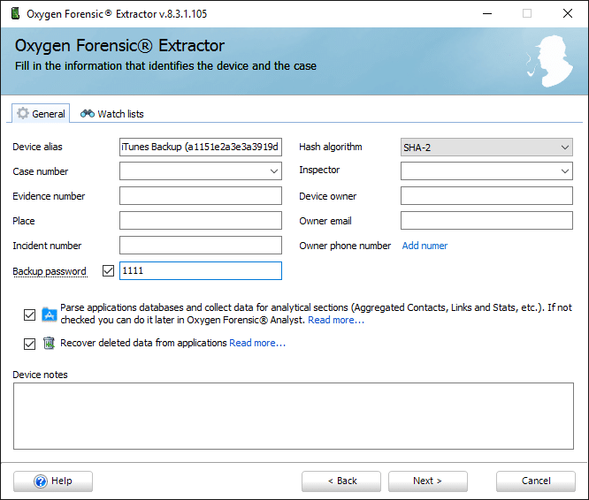Click the question mark icon on Help button
This screenshot has height=500, width=589.
click(x=41, y=481)
